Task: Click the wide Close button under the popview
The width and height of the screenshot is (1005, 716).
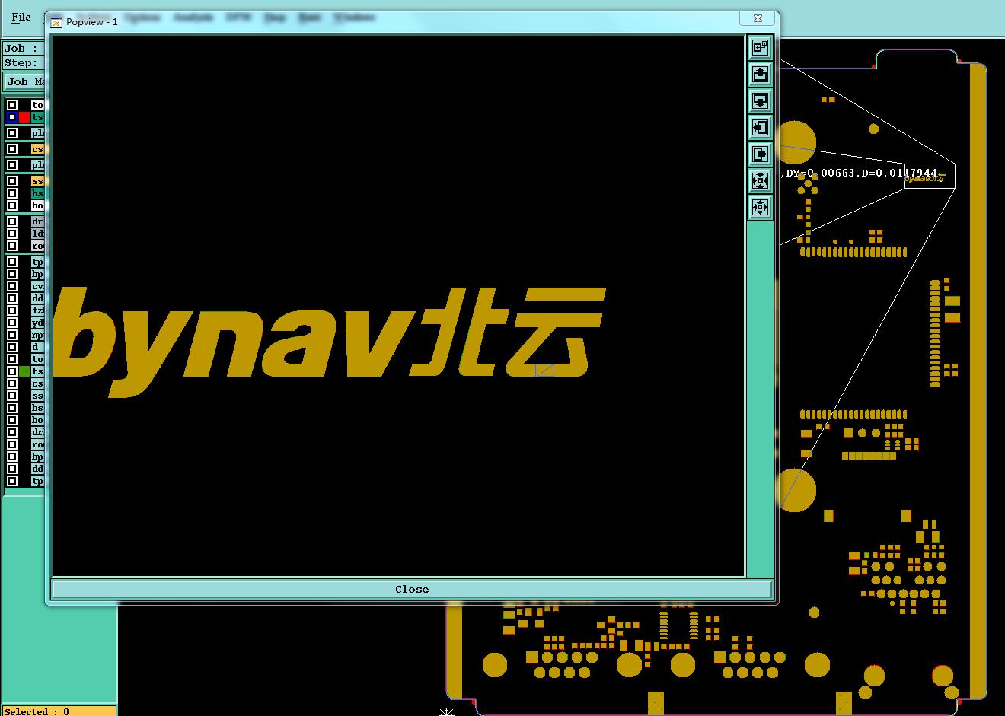Action: 412,589
